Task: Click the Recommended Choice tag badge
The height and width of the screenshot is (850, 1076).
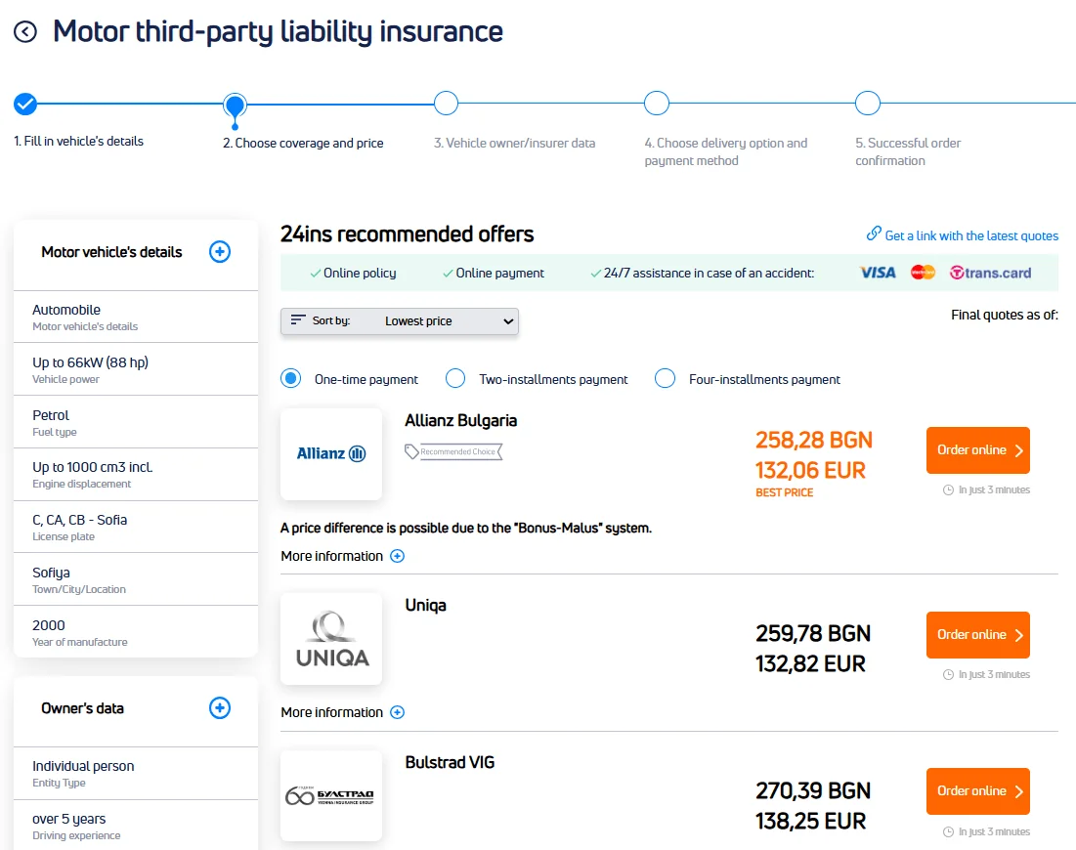Action: click(453, 451)
